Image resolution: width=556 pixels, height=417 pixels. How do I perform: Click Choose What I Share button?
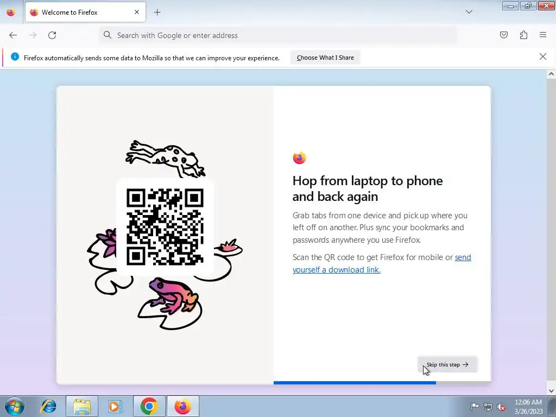[325, 58]
